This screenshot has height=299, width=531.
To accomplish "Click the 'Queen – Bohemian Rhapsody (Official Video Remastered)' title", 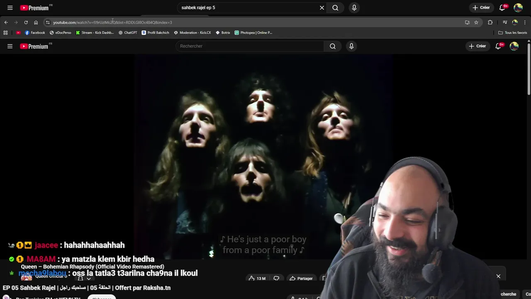I will click(x=93, y=267).
